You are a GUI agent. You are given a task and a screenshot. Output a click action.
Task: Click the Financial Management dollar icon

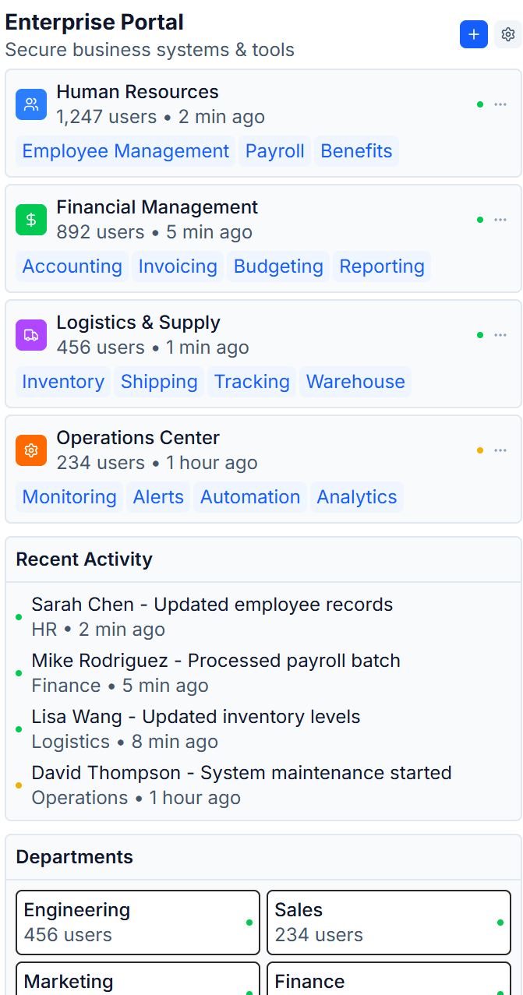pyautogui.click(x=31, y=220)
